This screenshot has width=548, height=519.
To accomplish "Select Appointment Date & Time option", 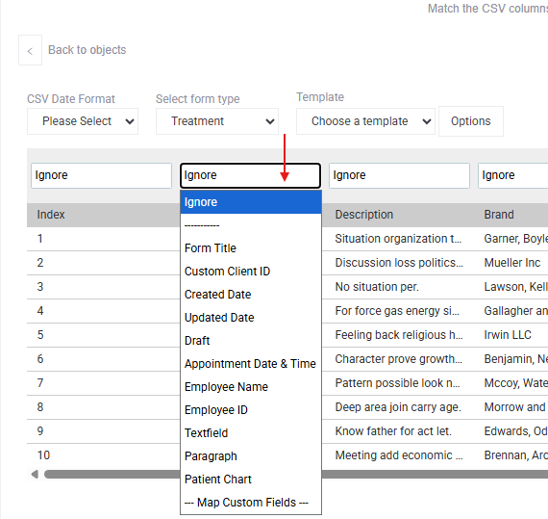I will [251, 364].
